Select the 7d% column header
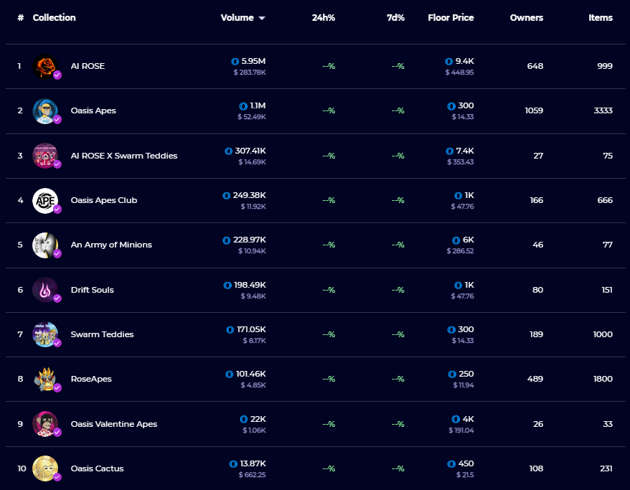Screen dimensions: 630x490 394,17
